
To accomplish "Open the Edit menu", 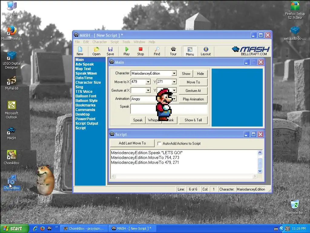I will pos(86,42).
